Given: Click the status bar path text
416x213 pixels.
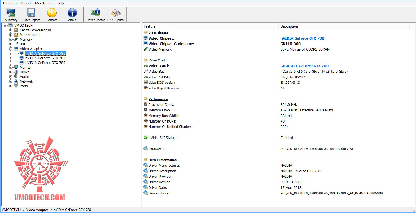Looking at the screenshot, I should [46, 210].
